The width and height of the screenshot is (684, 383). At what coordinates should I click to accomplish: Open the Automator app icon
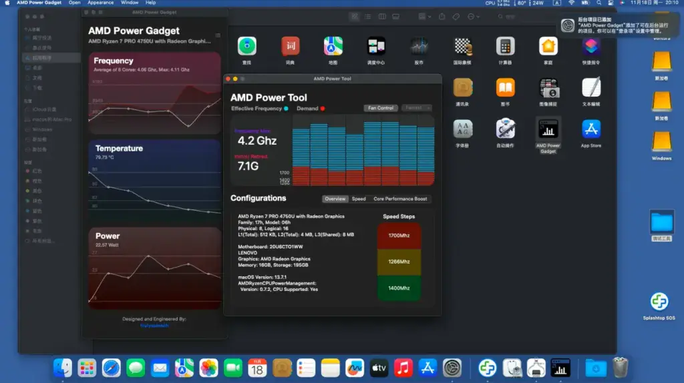click(505, 129)
